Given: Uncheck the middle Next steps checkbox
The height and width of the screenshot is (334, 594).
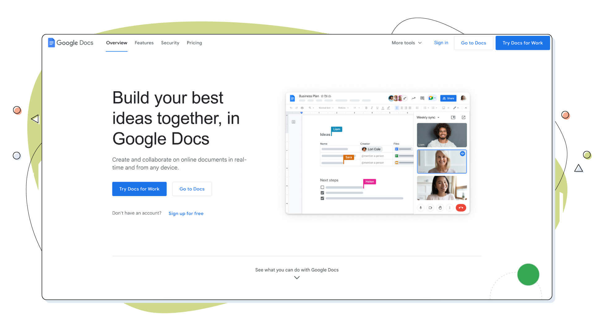Looking at the screenshot, I should point(322,193).
